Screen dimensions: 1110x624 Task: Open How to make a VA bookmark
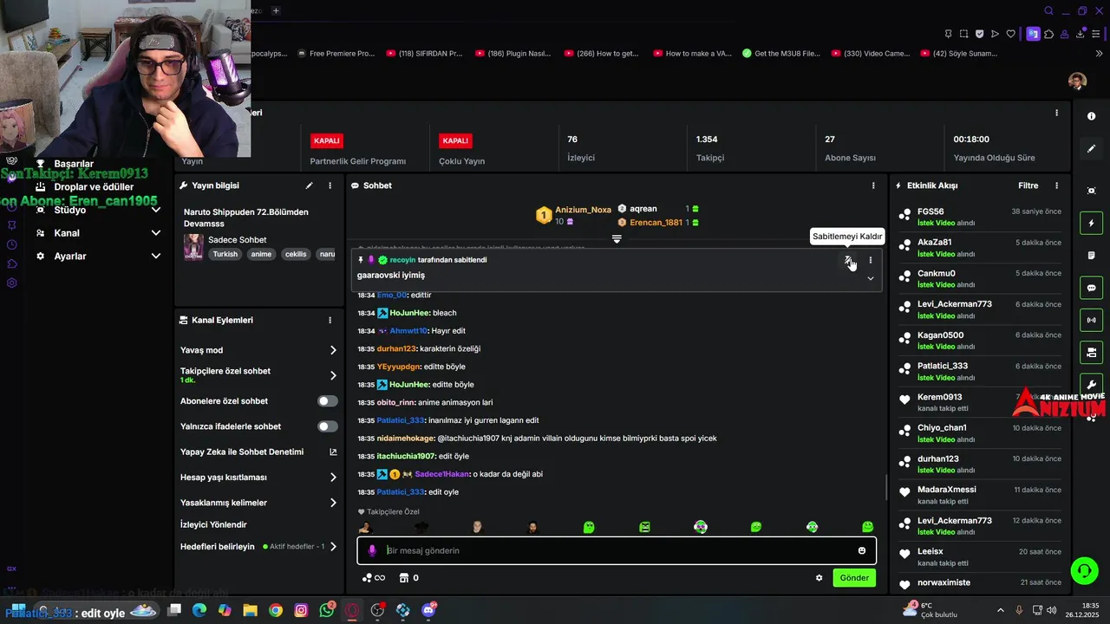click(691, 53)
